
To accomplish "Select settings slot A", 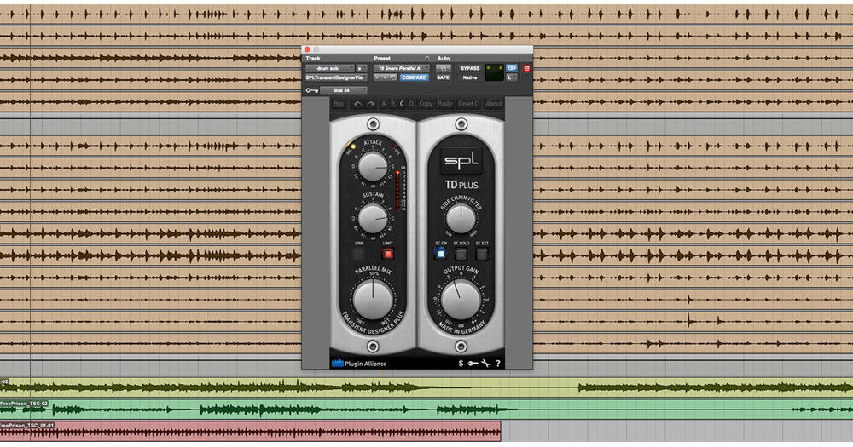I will point(384,104).
